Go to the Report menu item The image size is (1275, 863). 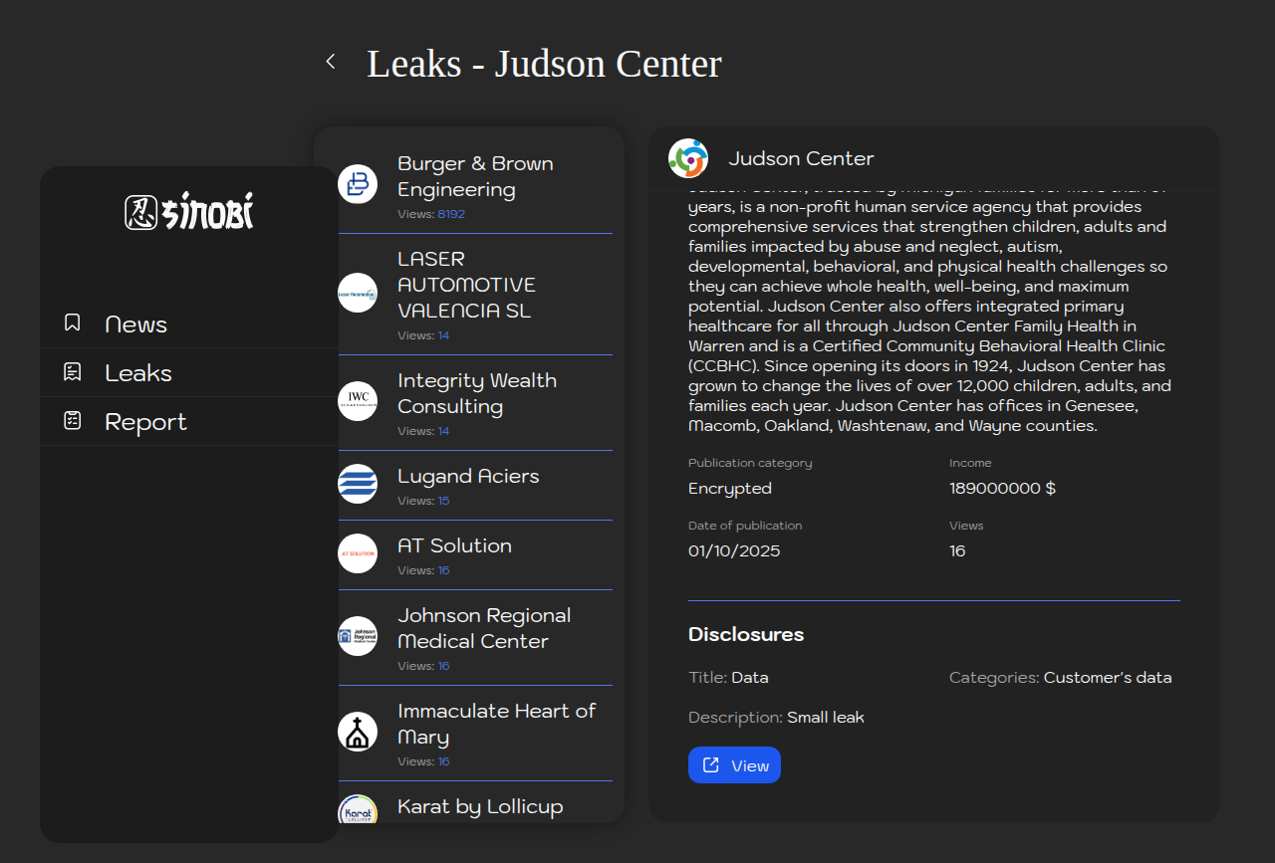pyautogui.click(x=145, y=422)
